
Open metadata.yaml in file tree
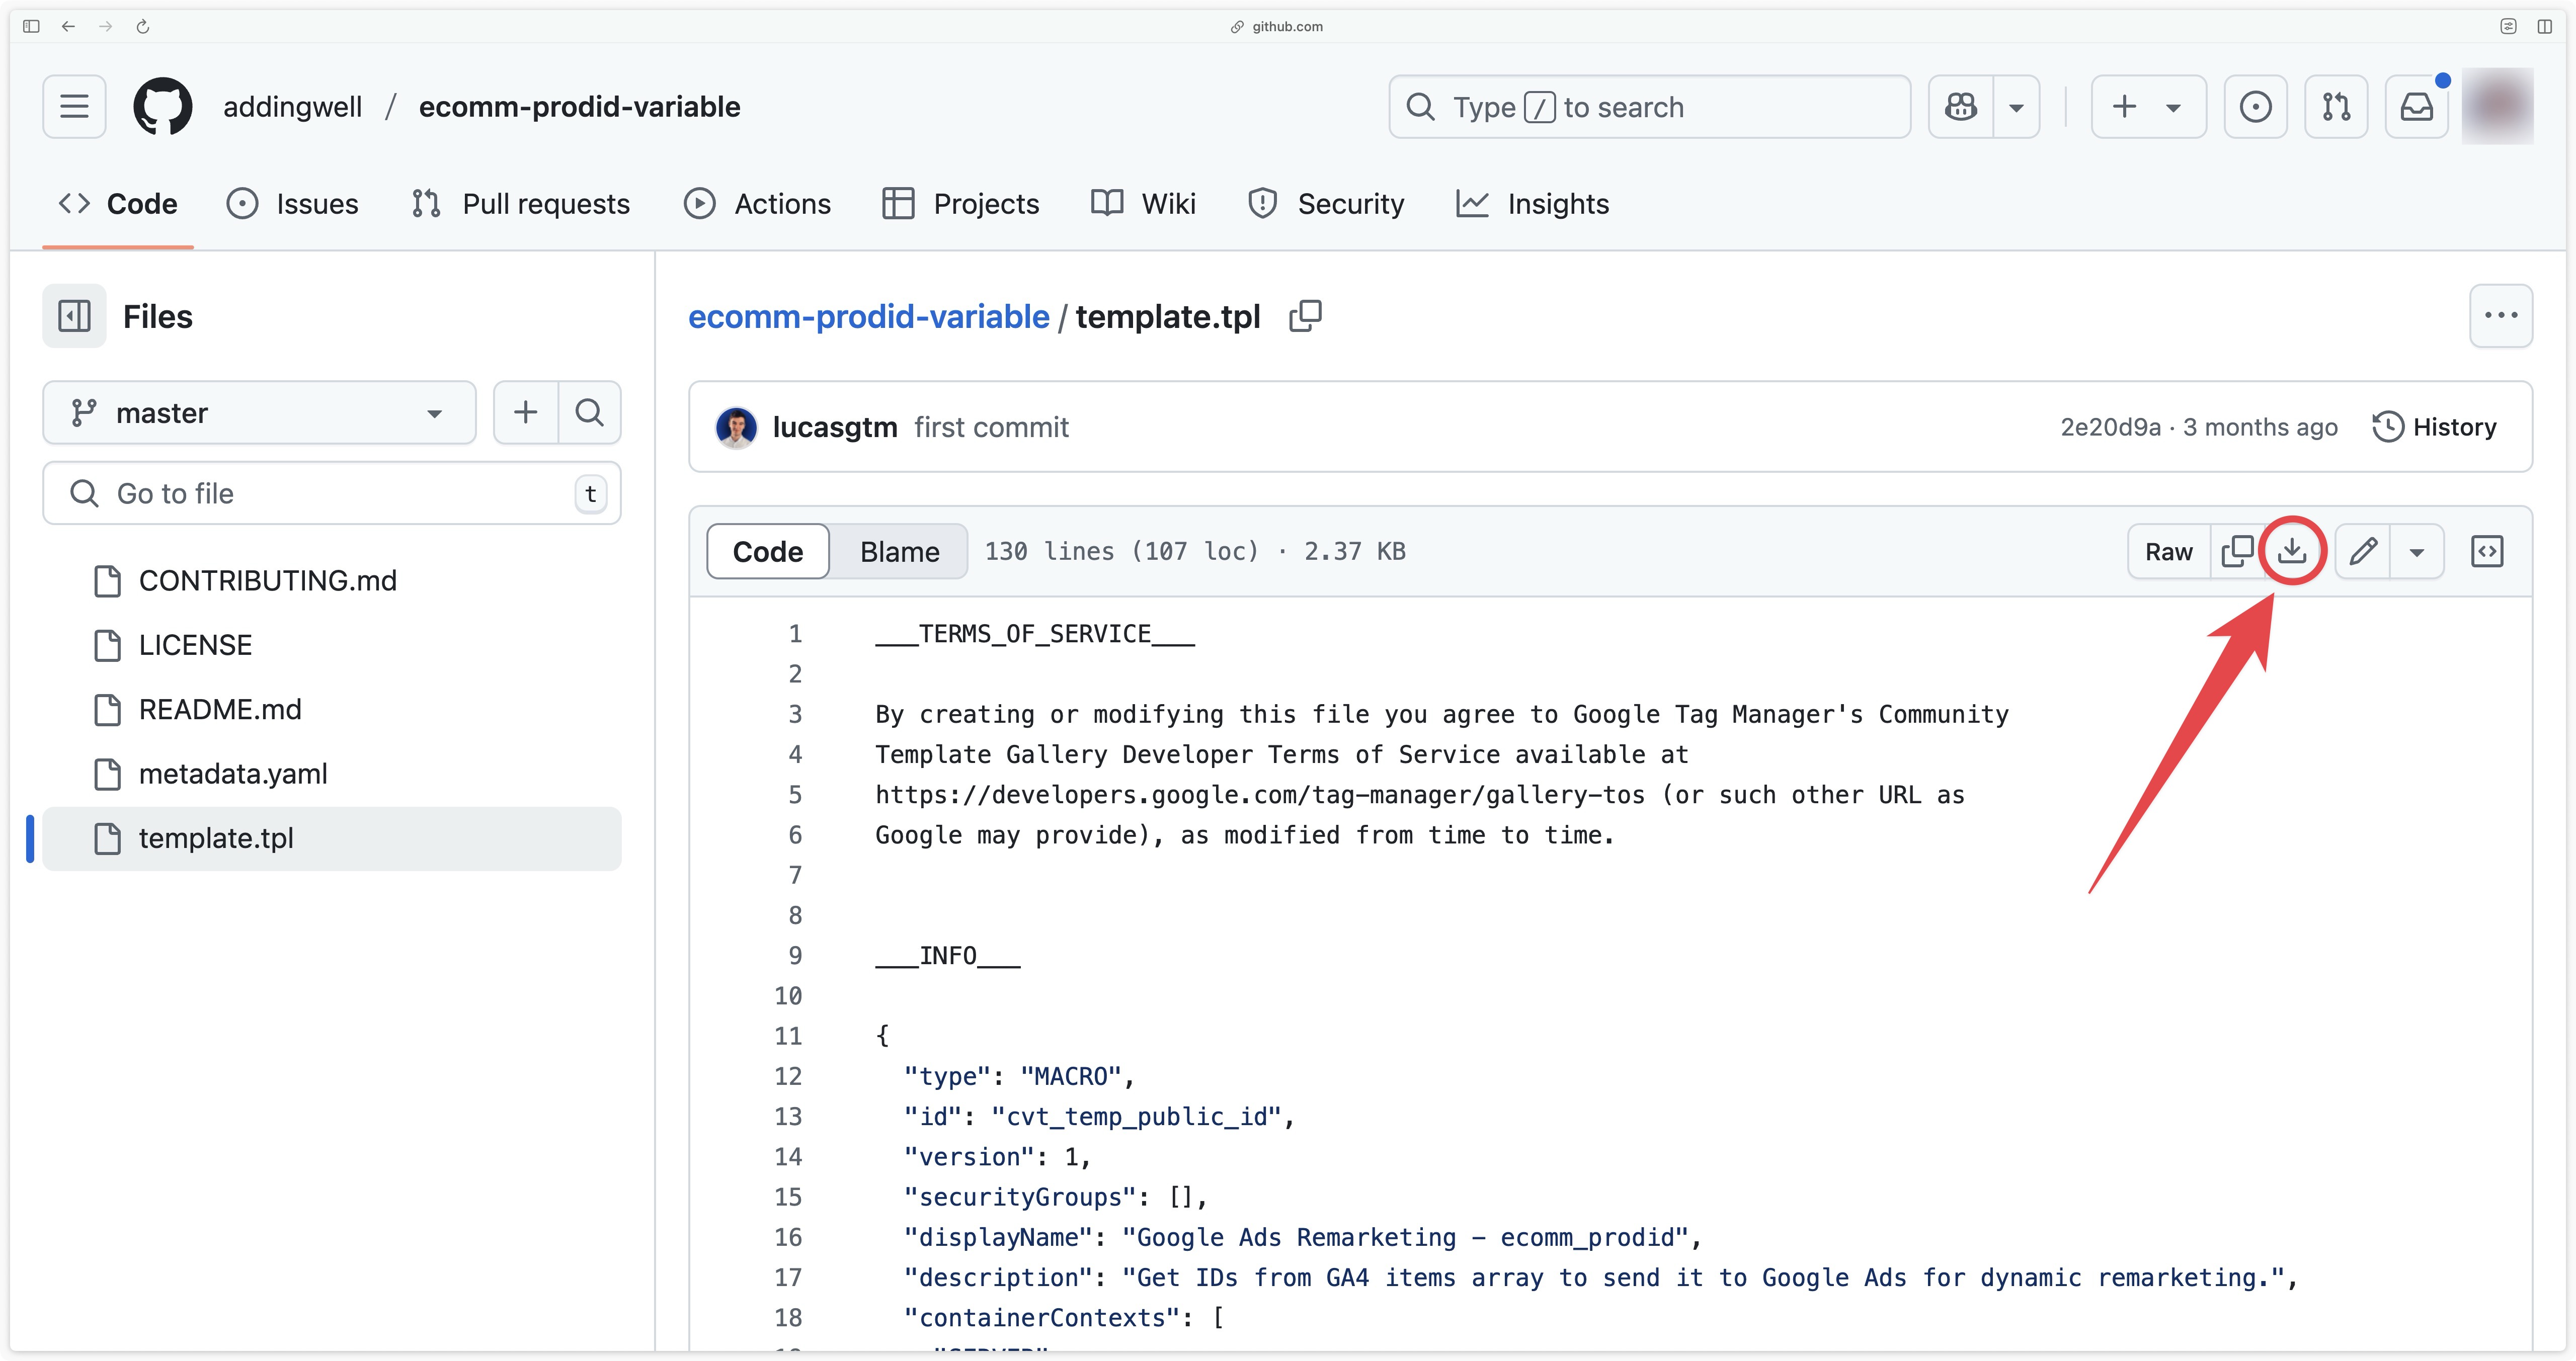point(332,773)
